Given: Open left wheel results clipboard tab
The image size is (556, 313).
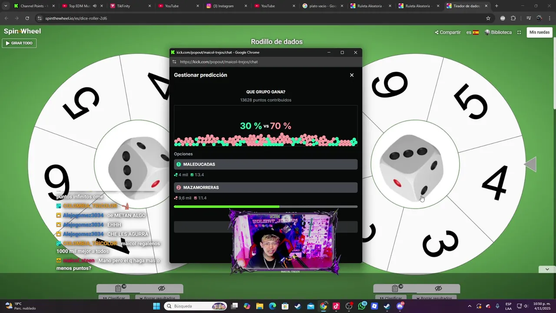Looking at the screenshot, I should [118, 288].
